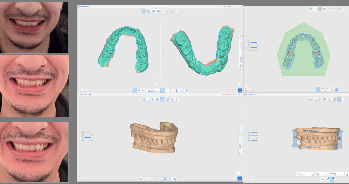Image resolution: width=349 pixels, height=184 pixels.
Task: Select second workflow step icon in top-left window
Action: 149,11
